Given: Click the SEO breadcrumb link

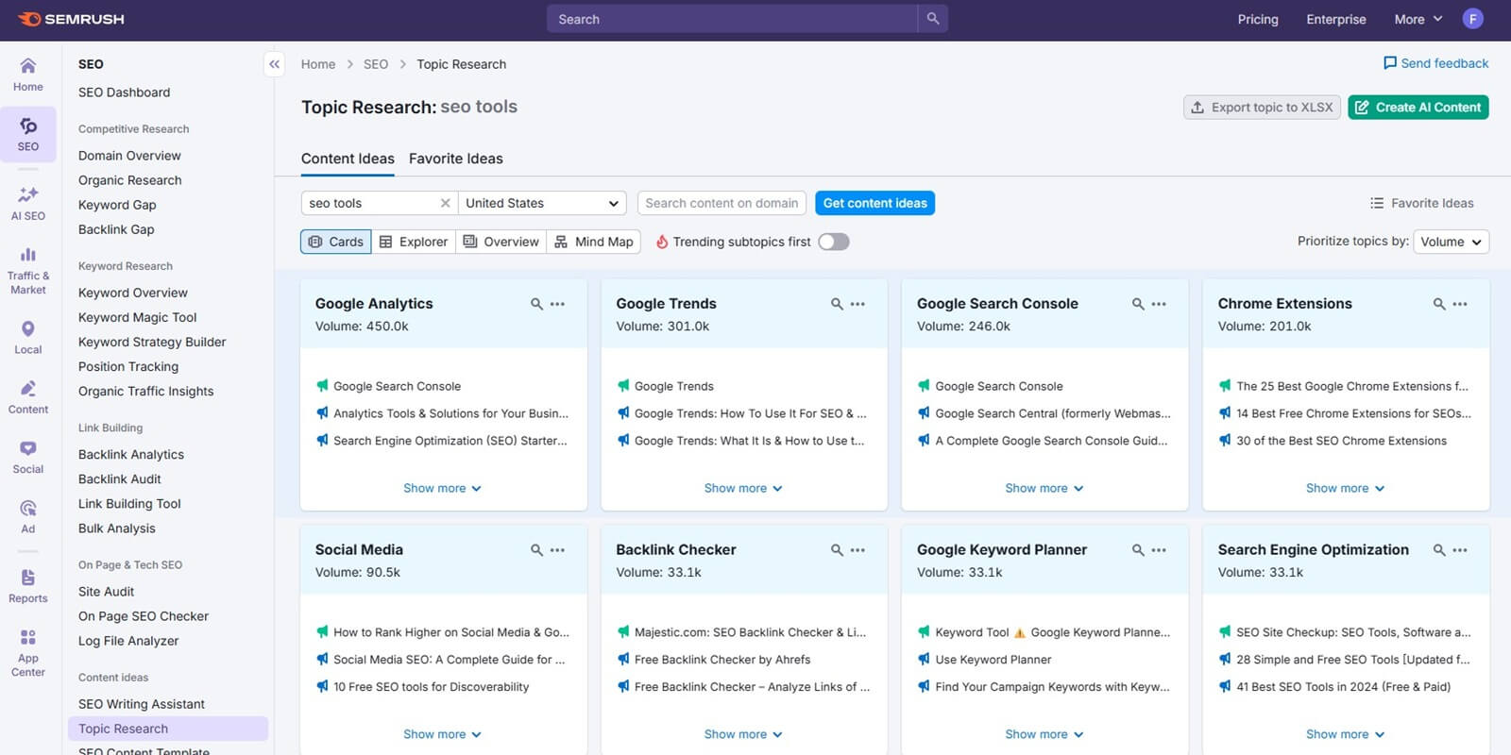Looking at the screenshot, I should coord(376,64).
